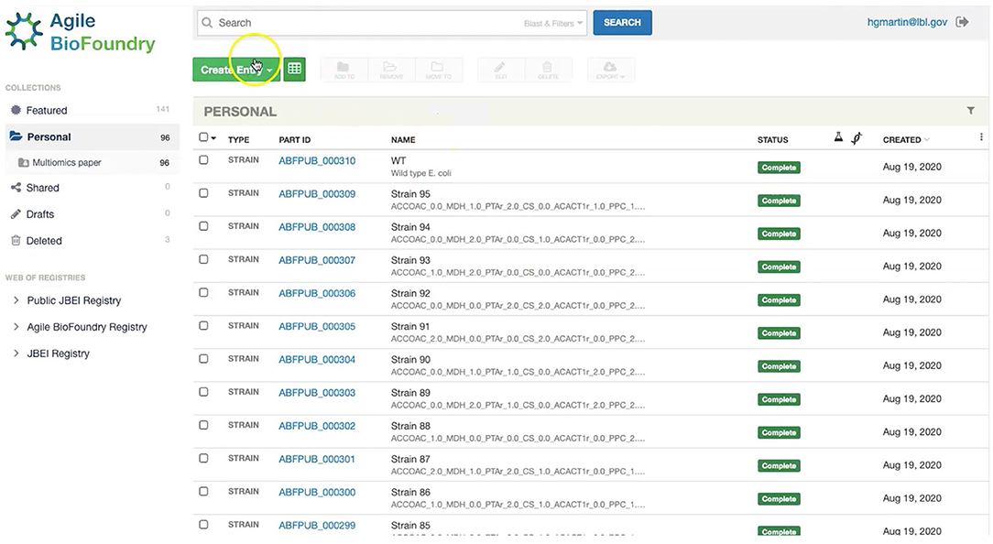Open the select-all checkbox dropdown arrow
The width and height of the screenshot is (993, 544).
(214, 138)
